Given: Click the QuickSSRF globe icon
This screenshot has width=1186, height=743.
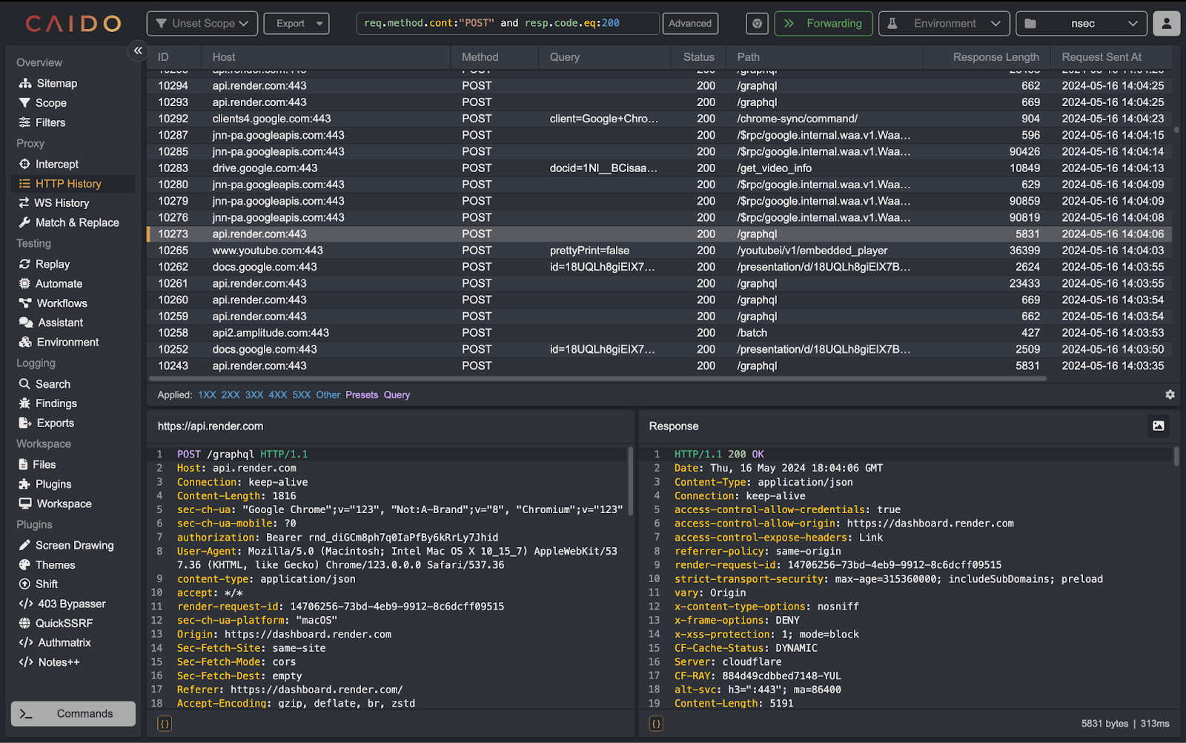Looking at the screenshot, I should tap(24, 623).
